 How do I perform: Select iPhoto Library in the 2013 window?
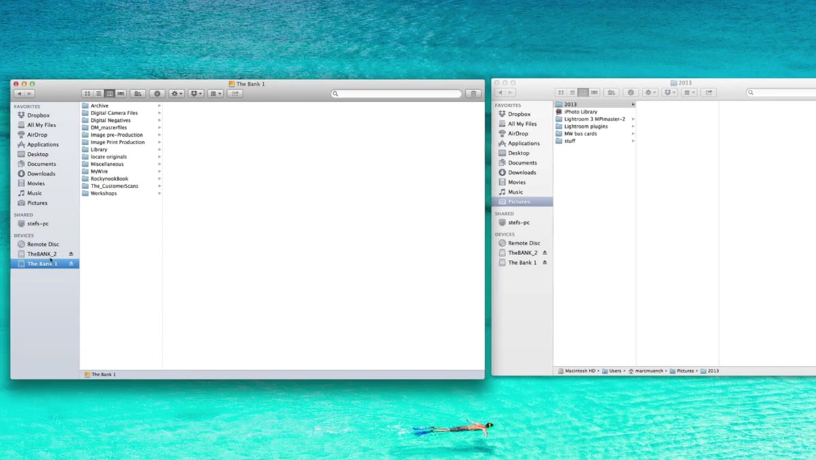[x=581, y=112]
